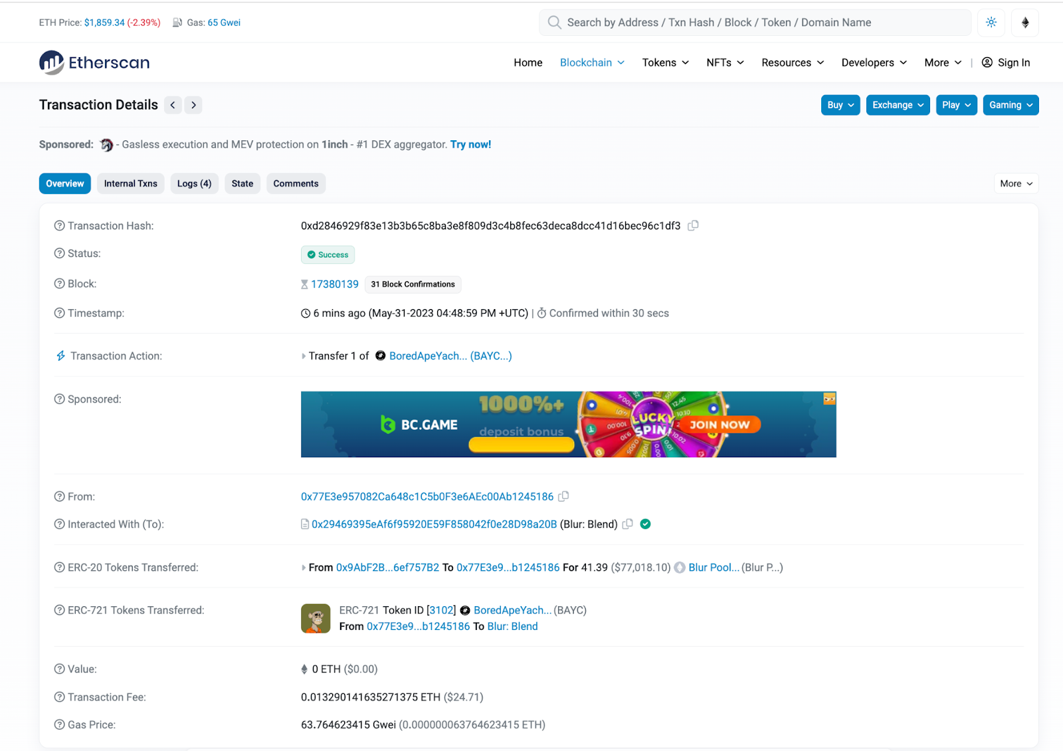Image resolution: width=1063 pixels, height=751 pixels.
Task: Click the ETH price $1,859.34
Action: pos(104,23)
